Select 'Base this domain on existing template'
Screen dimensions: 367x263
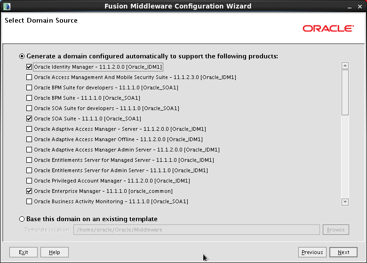coord(22,219)
